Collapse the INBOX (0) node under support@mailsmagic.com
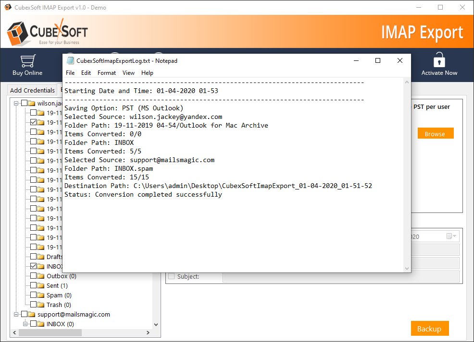474x342 pixels. point(25,324)
